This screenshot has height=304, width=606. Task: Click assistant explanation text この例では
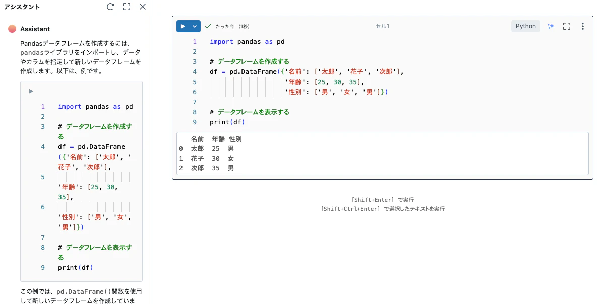[81, 296]
